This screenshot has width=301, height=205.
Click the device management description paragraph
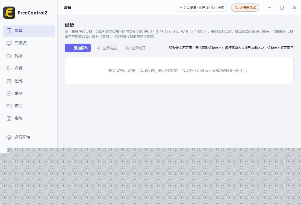179,34
